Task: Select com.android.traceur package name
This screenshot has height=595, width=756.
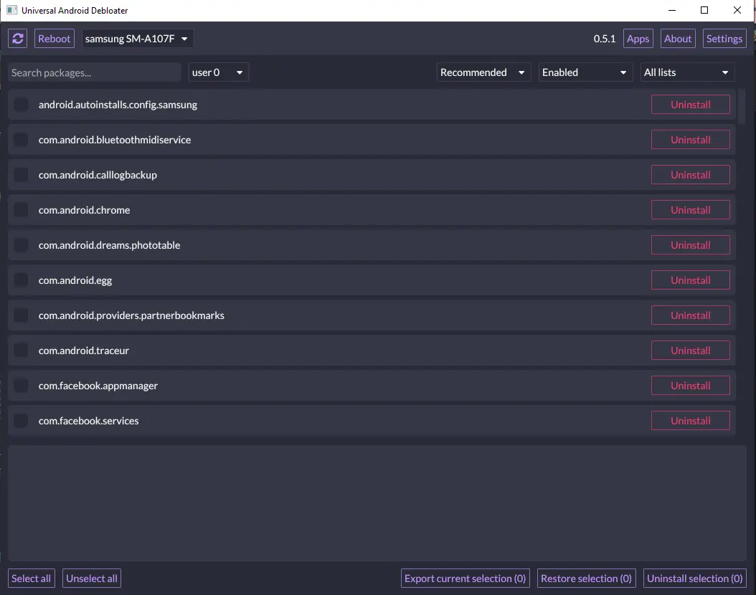Action: tap(84, 351)
